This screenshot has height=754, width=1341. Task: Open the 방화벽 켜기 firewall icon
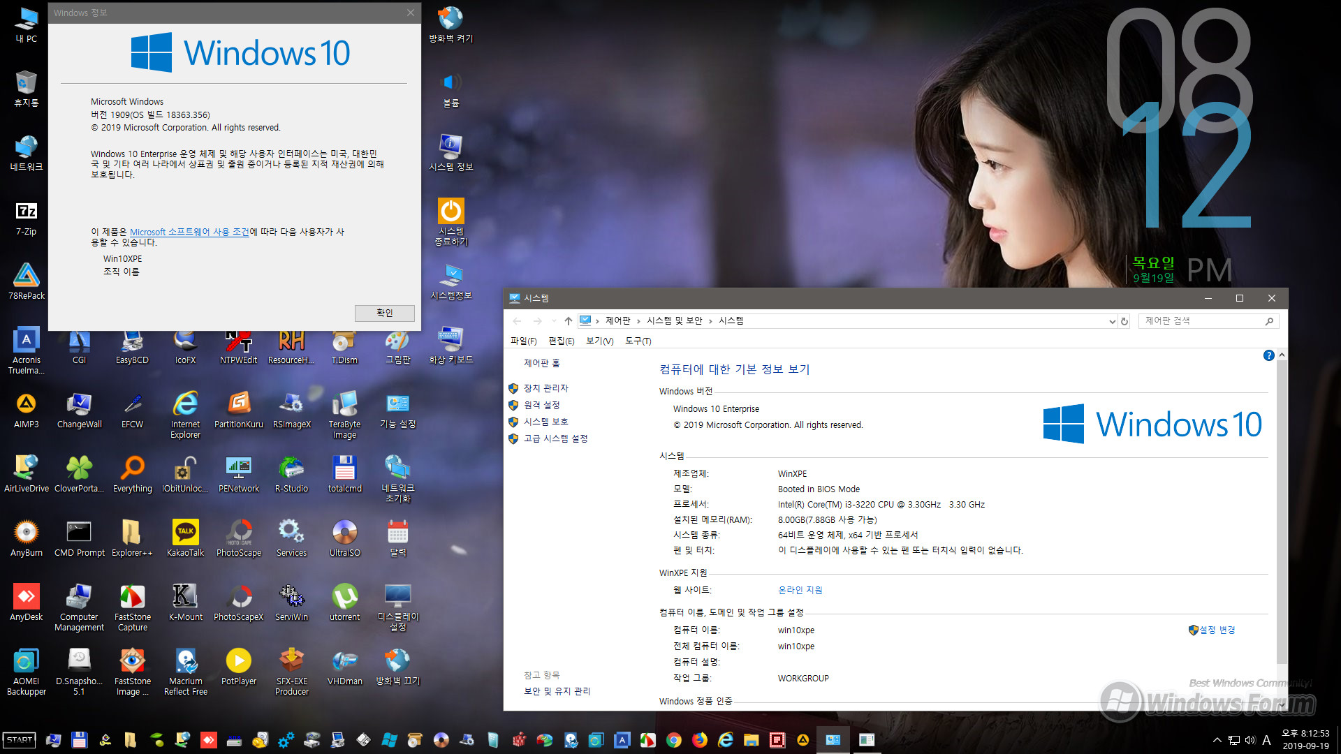tap(450, 24)
